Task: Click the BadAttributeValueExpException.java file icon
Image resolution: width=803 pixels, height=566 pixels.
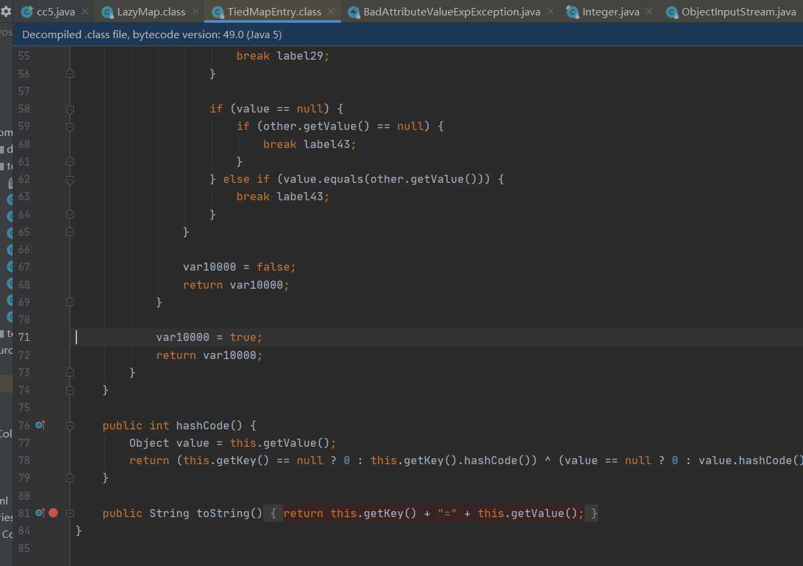Action: [x=354, y=12]
